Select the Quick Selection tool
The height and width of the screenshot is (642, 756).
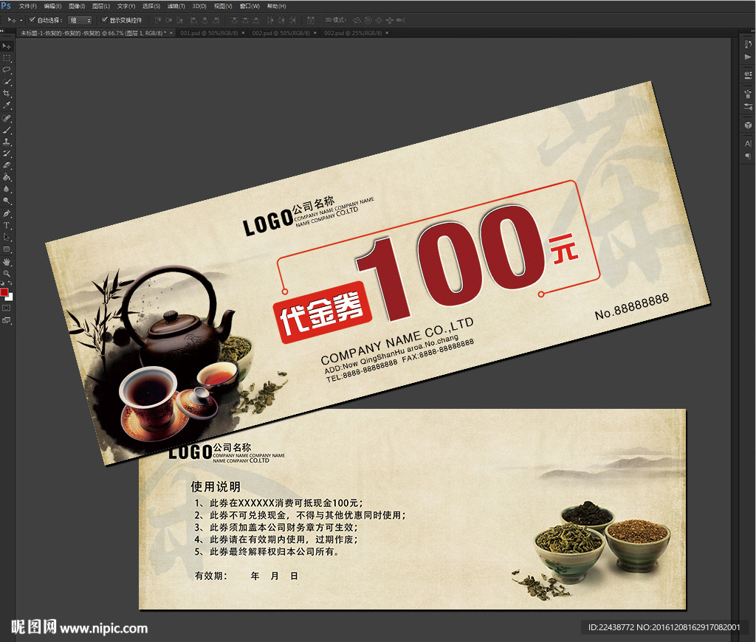point(7,81)
